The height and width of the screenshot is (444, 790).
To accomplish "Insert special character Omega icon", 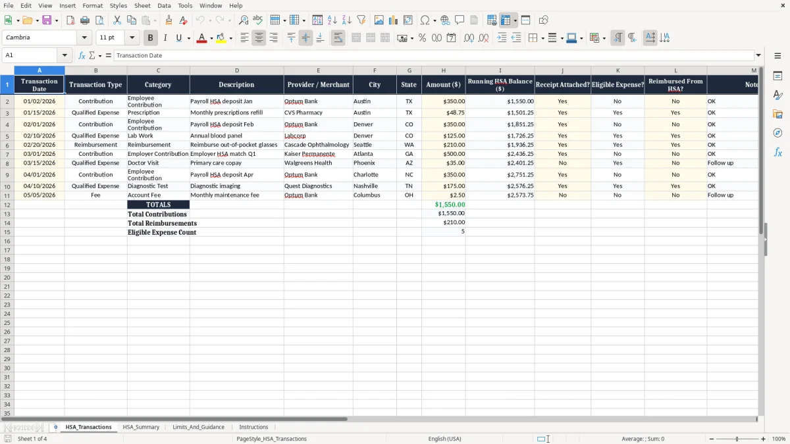I will [425, 20].
